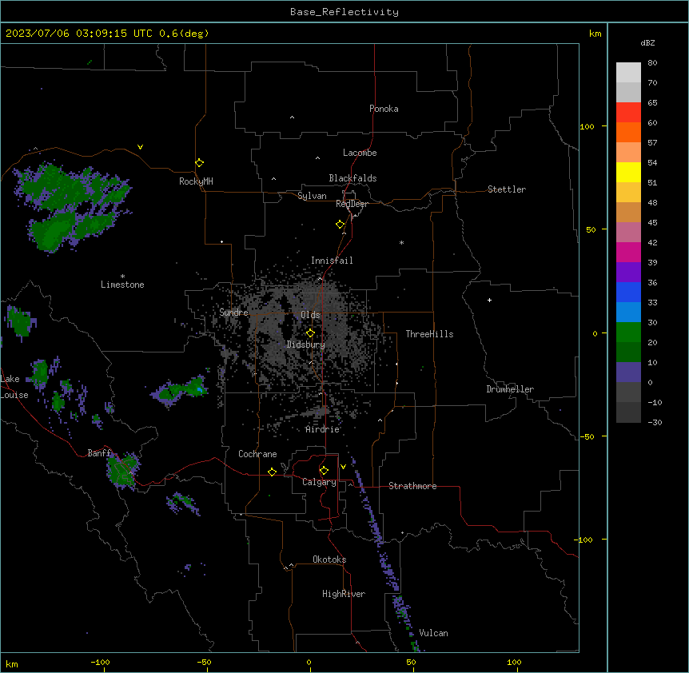This screenshot has width=689, height=673.
Task: Click the Okotoks town label
Action: tap(329, 560)
